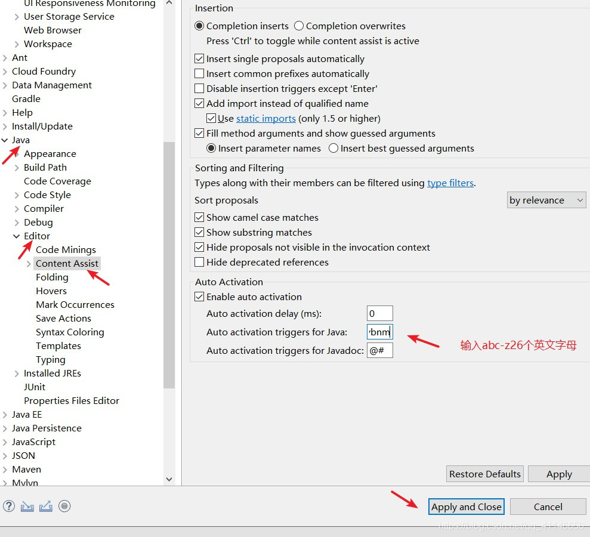Expand the Java EE node
Image resolution: width=590 pixels, height=537 pixels.
point(5,415)
